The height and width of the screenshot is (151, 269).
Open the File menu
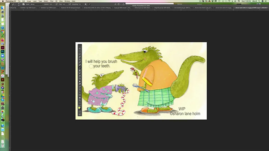[19, 1]
